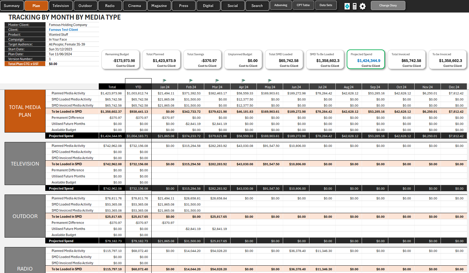Click the OUTDOOR section block
The width and height of the screenshot is (469, 273).
(x=25, y=216)
